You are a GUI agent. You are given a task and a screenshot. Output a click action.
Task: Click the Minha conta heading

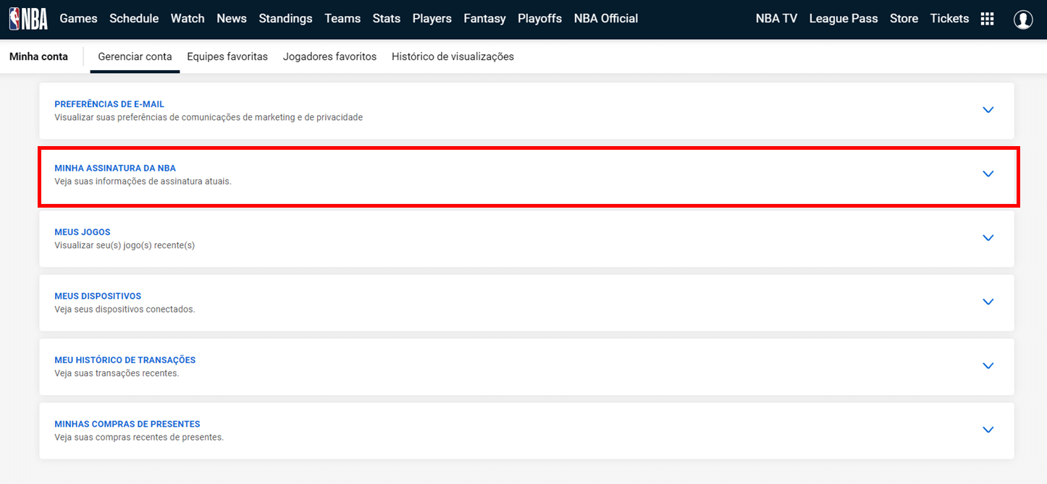pyautogui.click(x=38, y=56)
